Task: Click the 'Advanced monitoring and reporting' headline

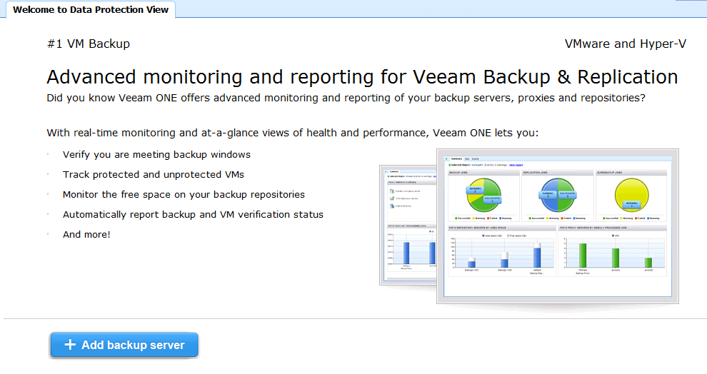Action: (363, 77)
